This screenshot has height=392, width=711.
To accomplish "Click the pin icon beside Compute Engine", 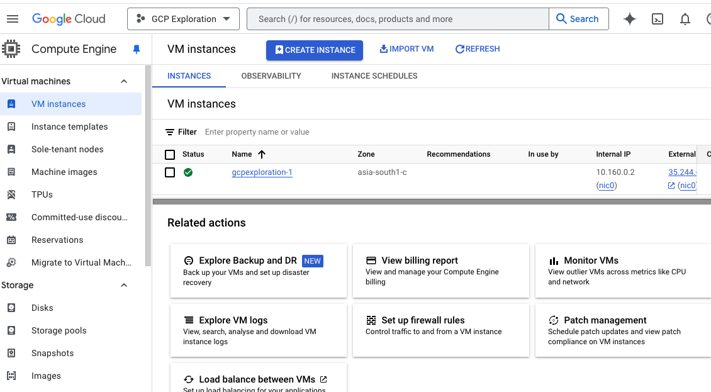I will (x=137, y=50).
